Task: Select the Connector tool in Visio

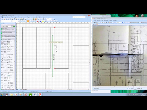Action: [38, 19]
